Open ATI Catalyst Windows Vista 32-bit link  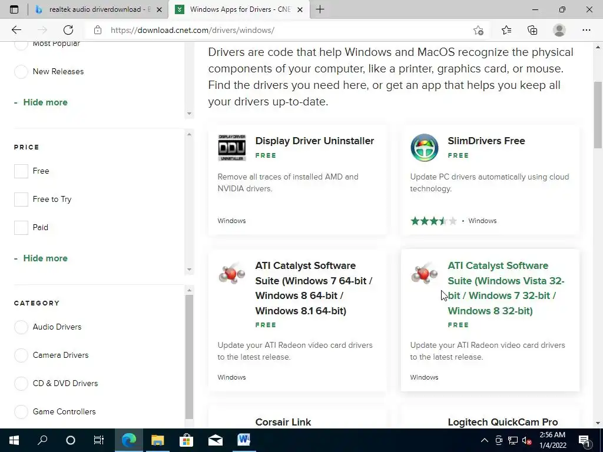(x=506, y=288)
